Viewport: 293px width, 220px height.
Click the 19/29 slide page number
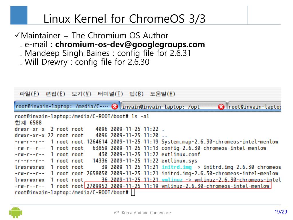tap(281, 212)
